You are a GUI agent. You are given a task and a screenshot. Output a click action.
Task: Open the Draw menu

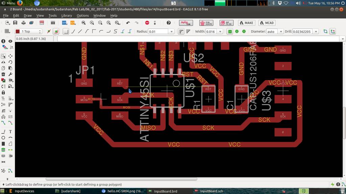pos(28,15)
